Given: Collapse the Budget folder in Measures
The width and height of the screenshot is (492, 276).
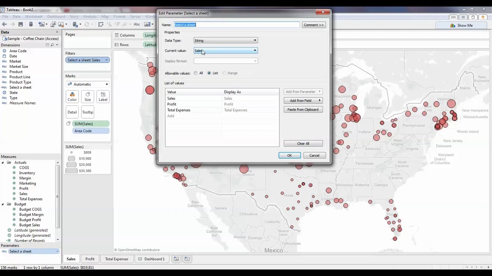Looking at the screenshot, I should [3, 204].
